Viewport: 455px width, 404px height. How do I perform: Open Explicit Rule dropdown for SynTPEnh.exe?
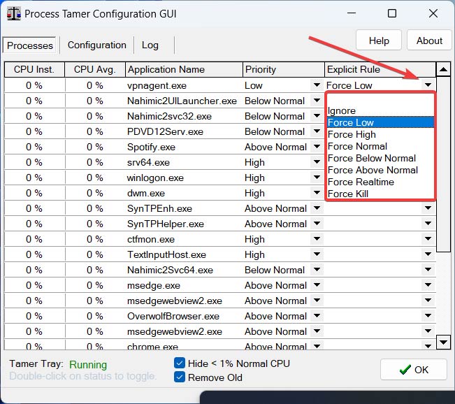(428, 208)
